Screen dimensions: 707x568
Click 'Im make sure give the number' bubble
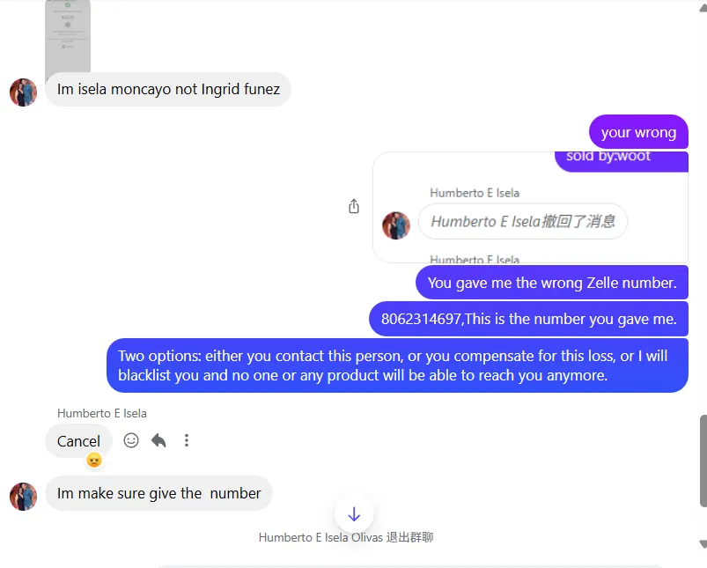pos(158,493)
